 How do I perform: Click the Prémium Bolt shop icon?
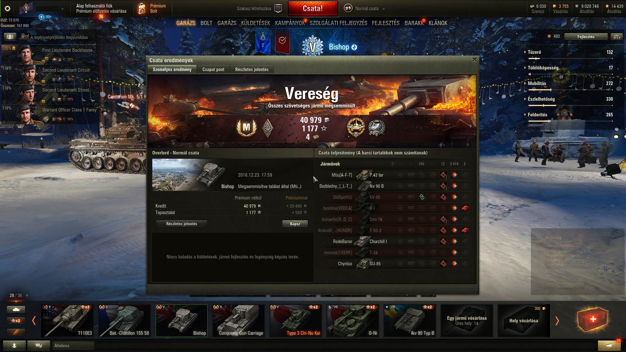coord(142,8)
